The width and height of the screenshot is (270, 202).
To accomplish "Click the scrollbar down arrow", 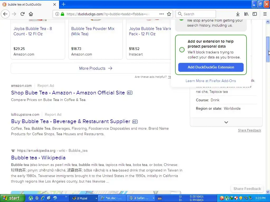I will tap(268, 192).
